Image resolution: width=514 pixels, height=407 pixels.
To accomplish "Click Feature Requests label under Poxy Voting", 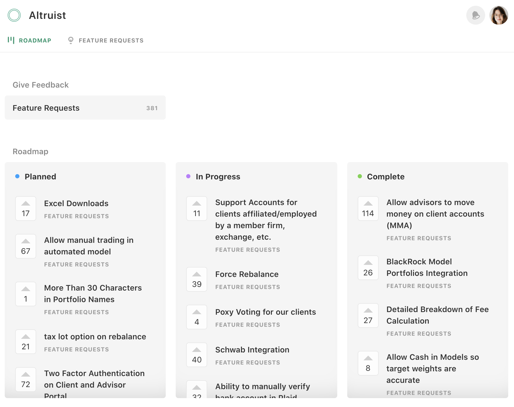I will [x=248, y=325].
